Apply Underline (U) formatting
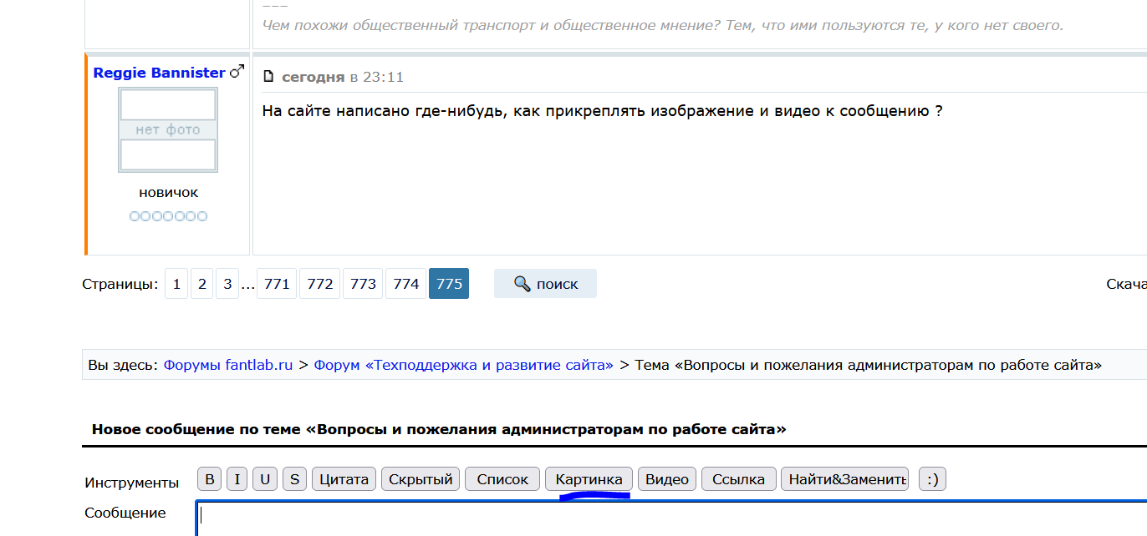Image resolution: width=1147 pixels, height=536 pixels. [x=265, y=479]
